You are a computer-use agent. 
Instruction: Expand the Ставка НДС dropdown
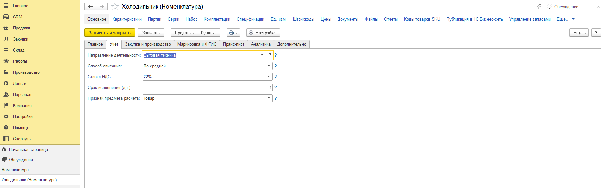coord(269,77)
